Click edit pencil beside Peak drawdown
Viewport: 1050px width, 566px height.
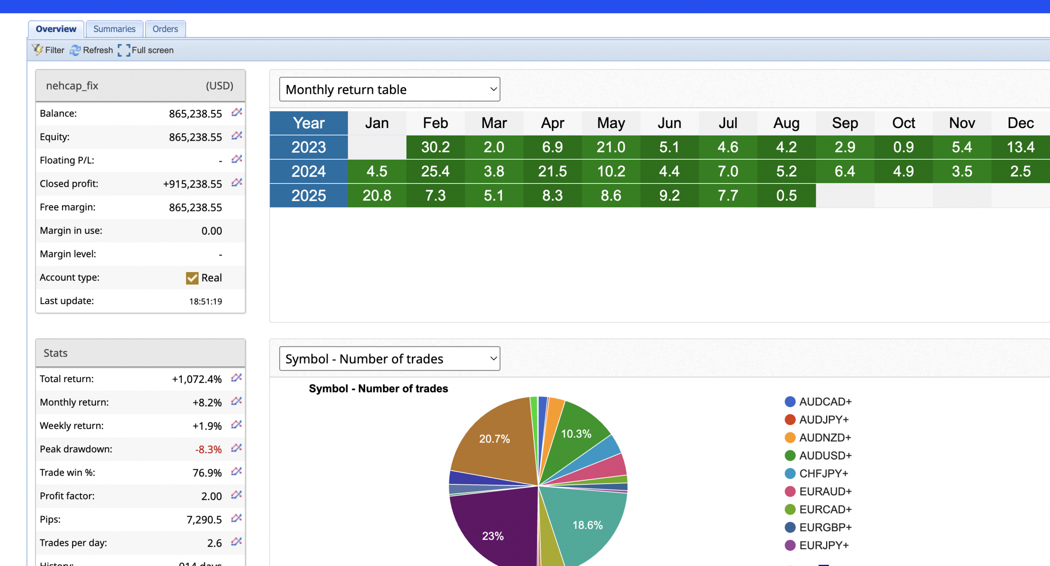[237, 448]
